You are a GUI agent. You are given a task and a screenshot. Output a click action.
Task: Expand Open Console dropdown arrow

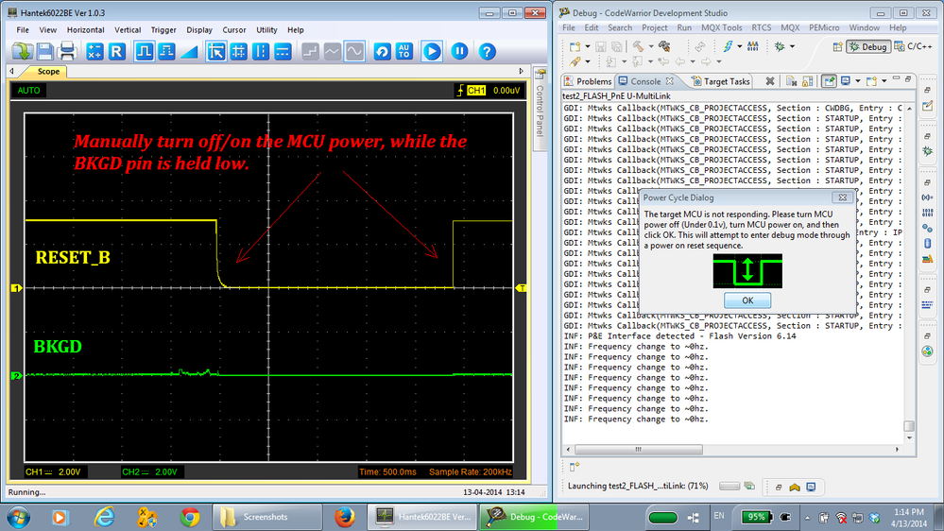pos(884,81)
